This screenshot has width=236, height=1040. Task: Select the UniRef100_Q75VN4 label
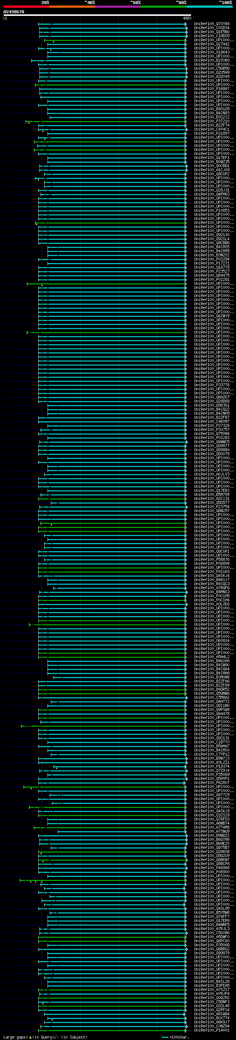[212, 433]
